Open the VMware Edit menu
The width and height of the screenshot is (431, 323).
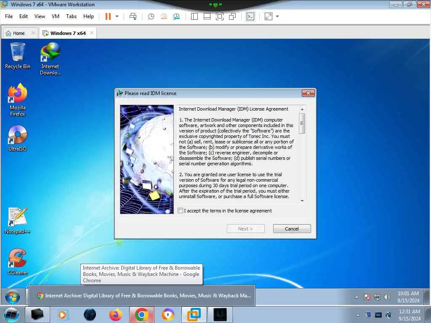pos(24,16)
